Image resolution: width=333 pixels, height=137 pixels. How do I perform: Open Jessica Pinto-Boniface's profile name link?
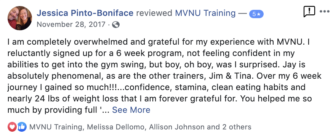[x=85, y=13]
